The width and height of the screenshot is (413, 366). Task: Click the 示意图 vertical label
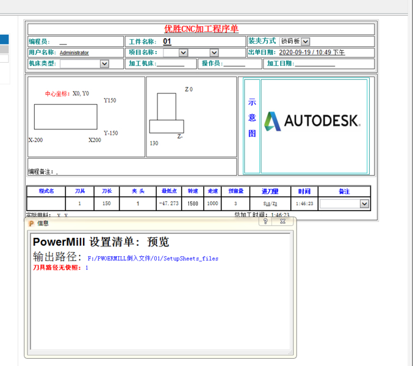(x=252, y=118)
